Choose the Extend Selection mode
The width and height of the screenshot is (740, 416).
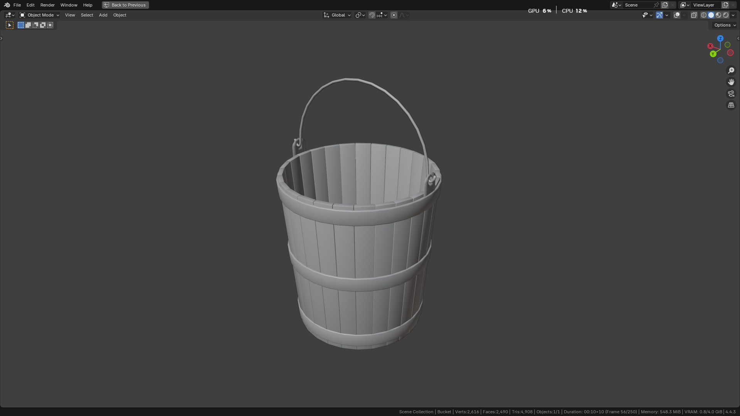click(x=28, y=25)
